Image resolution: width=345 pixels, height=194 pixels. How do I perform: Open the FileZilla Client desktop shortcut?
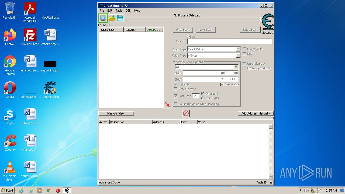pyautogui.click(x=30, y=37)
